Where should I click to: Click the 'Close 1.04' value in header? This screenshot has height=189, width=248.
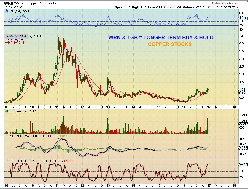point(173,7)
